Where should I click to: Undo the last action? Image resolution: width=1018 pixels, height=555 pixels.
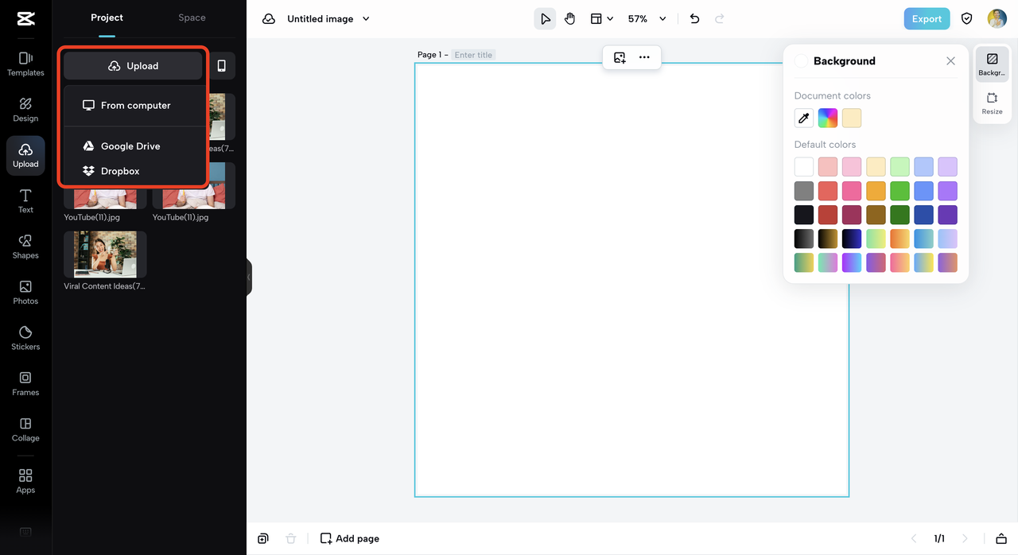point(694,18)
